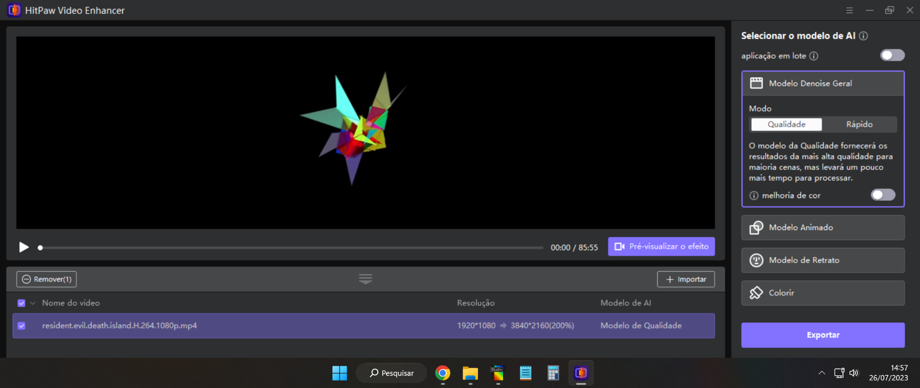Select Modelo de Retrato
The image size is (920, 388).
point(823,260)
